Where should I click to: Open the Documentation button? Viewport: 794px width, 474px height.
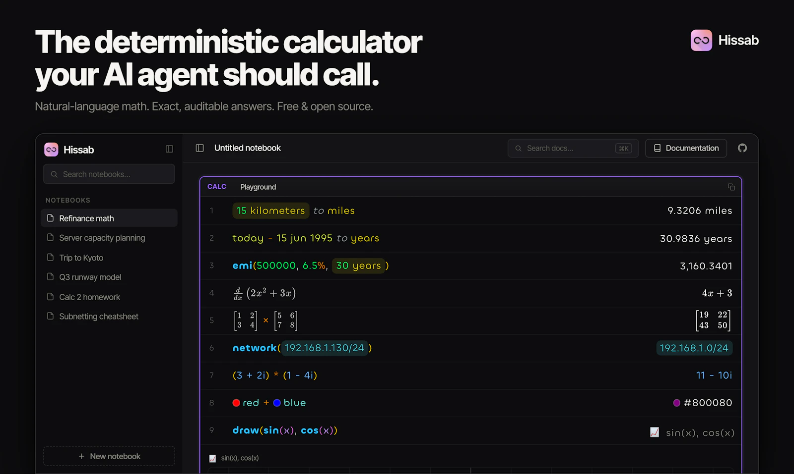pyautogui.click(x=686, y=148)
